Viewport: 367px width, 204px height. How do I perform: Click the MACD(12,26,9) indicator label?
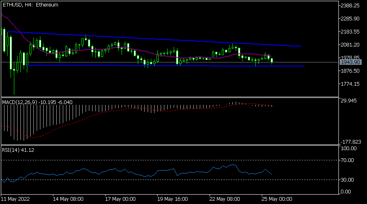coord(37,102)
